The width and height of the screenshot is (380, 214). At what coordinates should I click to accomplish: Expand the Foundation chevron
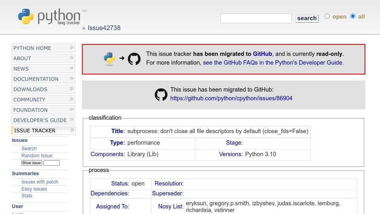tap(72, 109)
